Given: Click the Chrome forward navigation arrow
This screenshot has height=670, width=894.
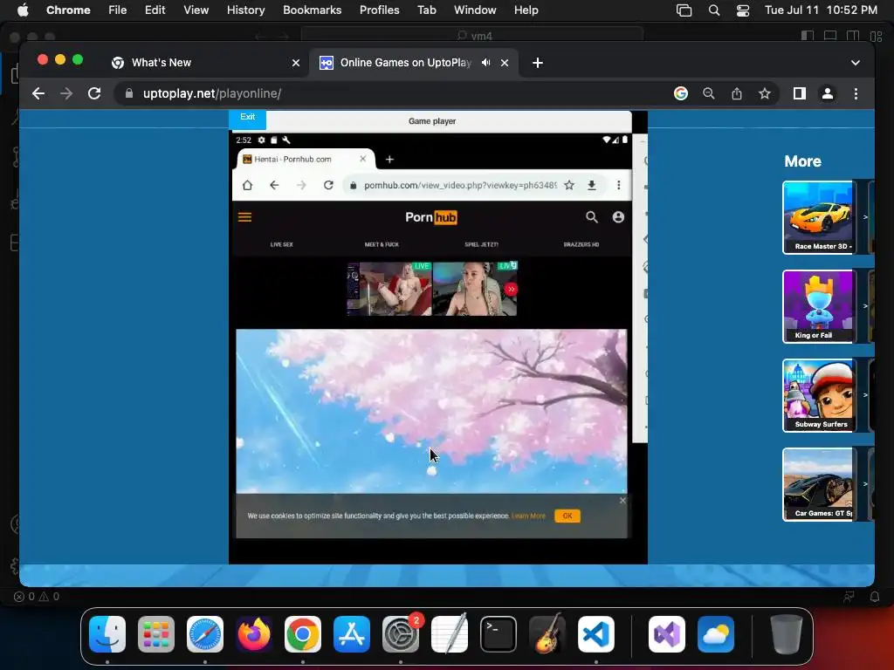Looking at the screenshot, I should [66, 93].
